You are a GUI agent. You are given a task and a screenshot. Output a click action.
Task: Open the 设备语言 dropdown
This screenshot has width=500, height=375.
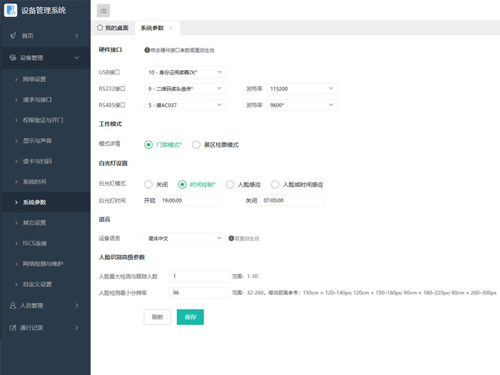click(x=186, y=238)
